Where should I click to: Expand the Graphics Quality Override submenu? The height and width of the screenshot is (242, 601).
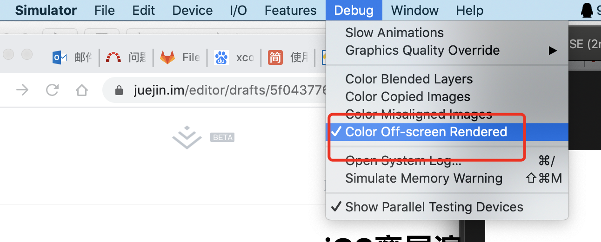click(x=422, y=51)
